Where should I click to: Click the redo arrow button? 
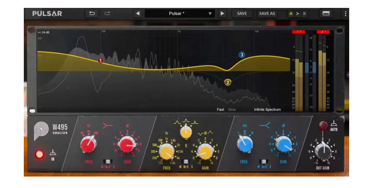point(107,13)
